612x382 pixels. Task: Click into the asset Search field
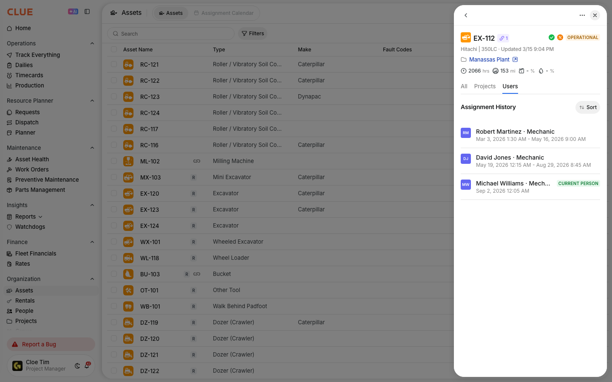point(171,34)
